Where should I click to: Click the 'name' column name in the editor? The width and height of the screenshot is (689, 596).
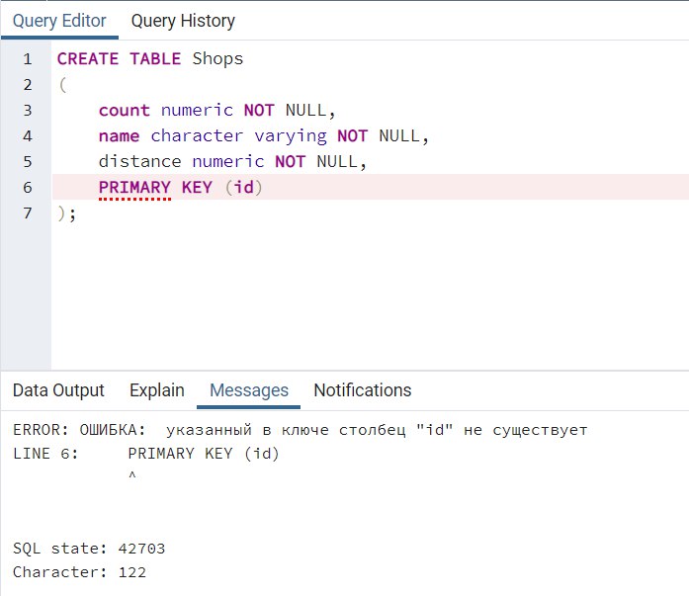(x=119, y=136)
